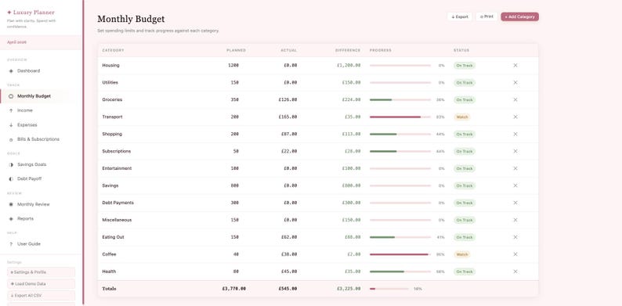The image size is (622, 306).
Task: Click the Entertainment category name
Action: point(117,168)
